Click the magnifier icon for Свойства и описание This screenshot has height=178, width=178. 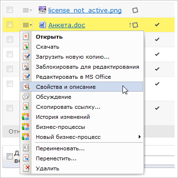(x=26, y=87)
